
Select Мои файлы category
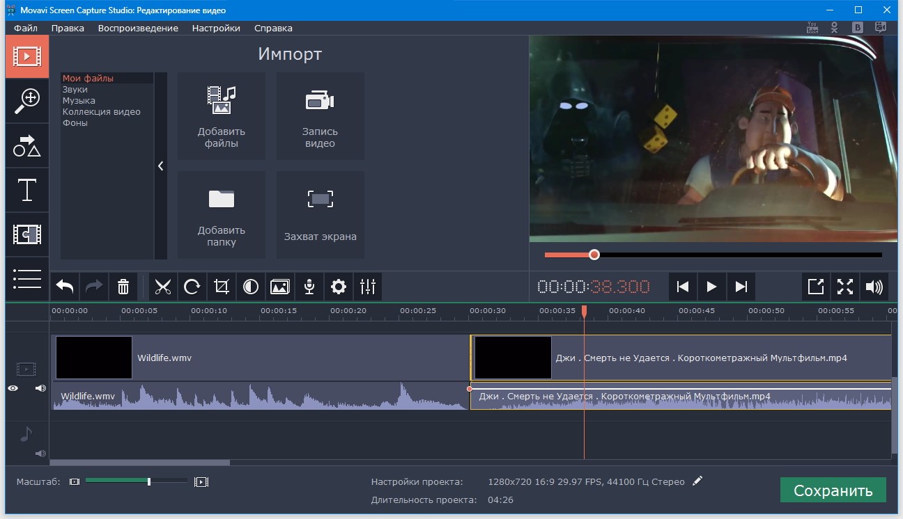tap(107, 79)
